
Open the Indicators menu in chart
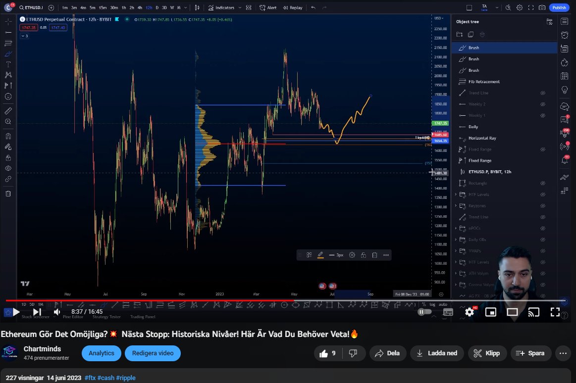tap(221, 8)
